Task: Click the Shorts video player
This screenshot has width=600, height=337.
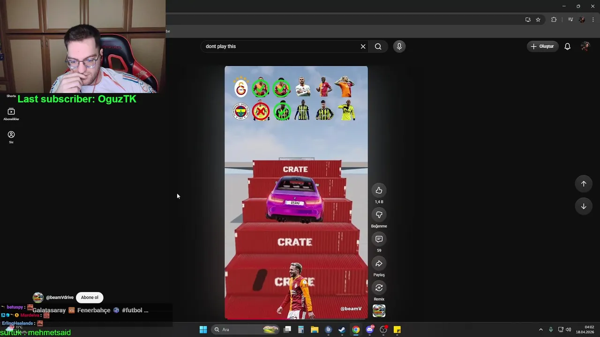Action: [x=296, y=192]
